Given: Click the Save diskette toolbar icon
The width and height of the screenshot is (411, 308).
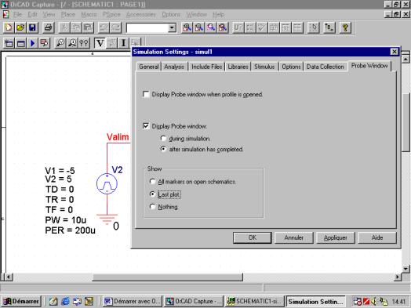Looking at the screenshot, I should click(32, 27).
